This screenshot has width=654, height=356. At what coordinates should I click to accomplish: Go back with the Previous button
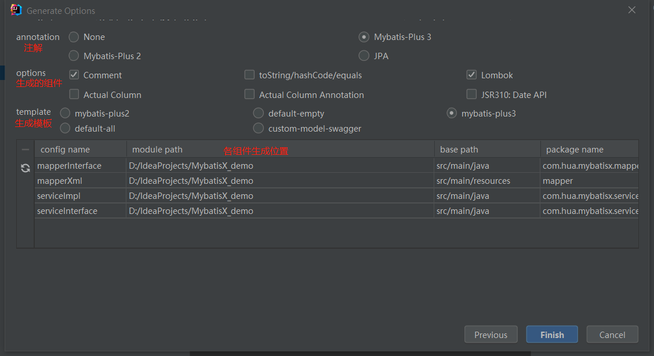(490, 334)
